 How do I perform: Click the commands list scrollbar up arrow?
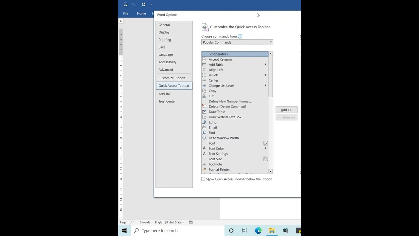(x=271, y=54)
